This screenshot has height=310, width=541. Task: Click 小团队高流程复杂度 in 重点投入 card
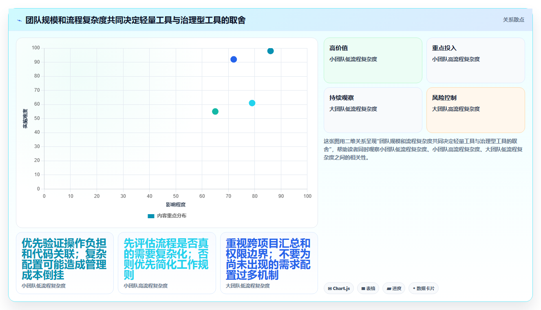click(456, 59)
